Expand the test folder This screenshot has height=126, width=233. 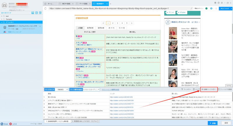1,16
